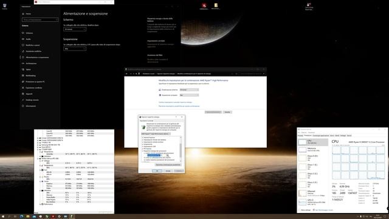Image resolution: width=389 pixels, height=219 pixels.
Task: Click Apri Monitoraggio risorse link
Action: coord(323,210)
